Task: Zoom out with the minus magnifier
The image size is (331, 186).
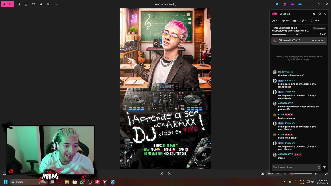Action: tap(285, 174)
